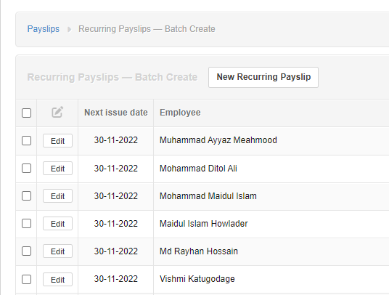Check the Maidul Islam Howlader row checkbox

(26, 223)
